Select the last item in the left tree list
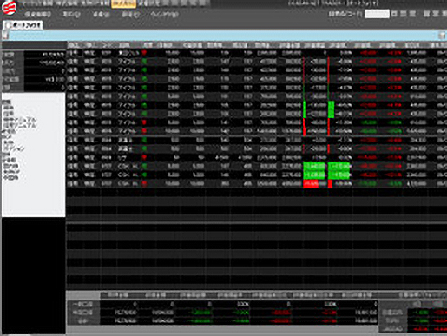The image size is (447, 336). click(x=11, y=177)
